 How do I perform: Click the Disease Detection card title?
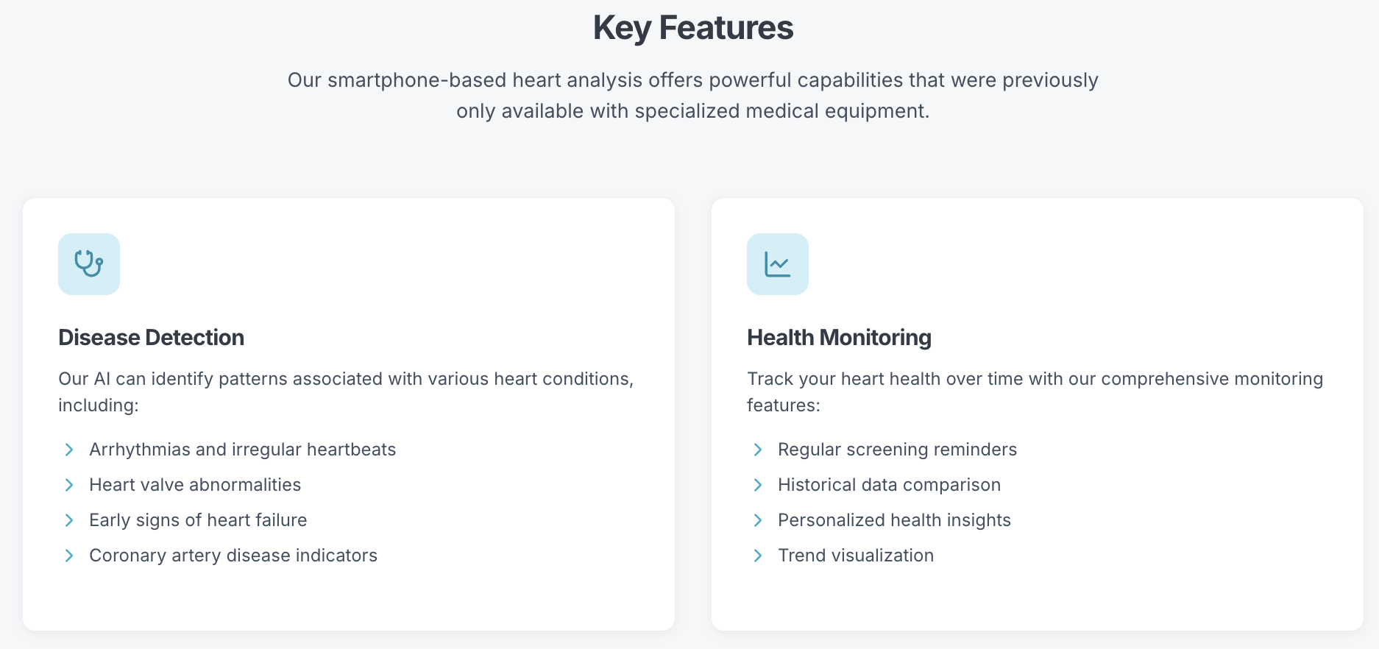coord(151,337)
